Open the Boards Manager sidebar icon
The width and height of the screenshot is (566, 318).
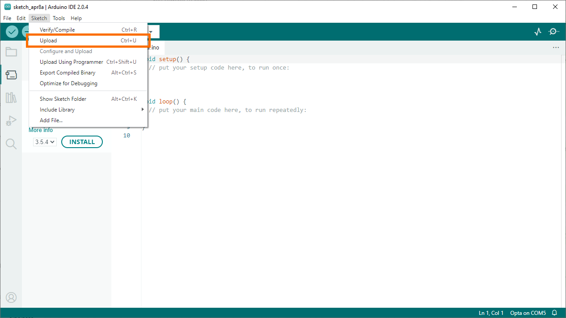tap(11, 74)
